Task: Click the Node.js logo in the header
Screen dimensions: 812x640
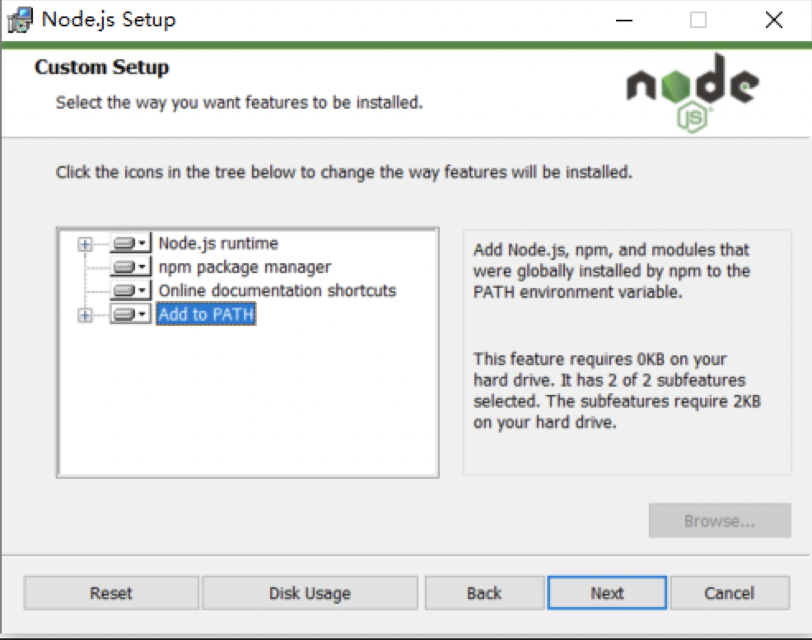Action: point(693,90)
